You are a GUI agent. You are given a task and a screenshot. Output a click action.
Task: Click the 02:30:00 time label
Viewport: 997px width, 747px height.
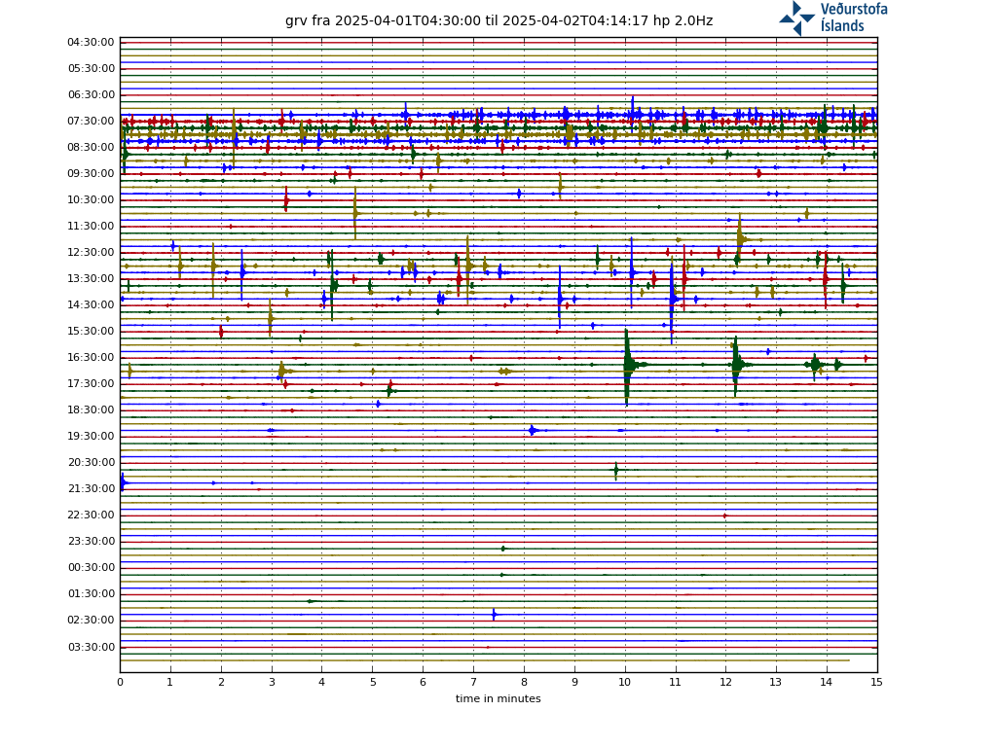click(91, 620)
